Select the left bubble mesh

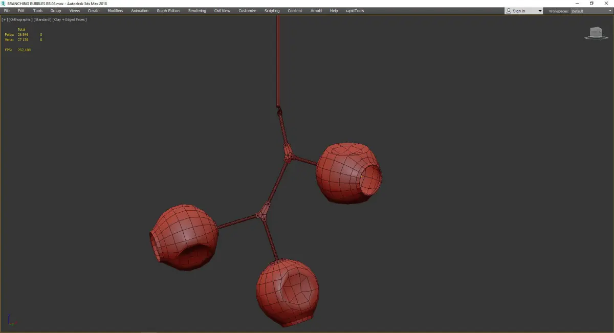point(184,238)
